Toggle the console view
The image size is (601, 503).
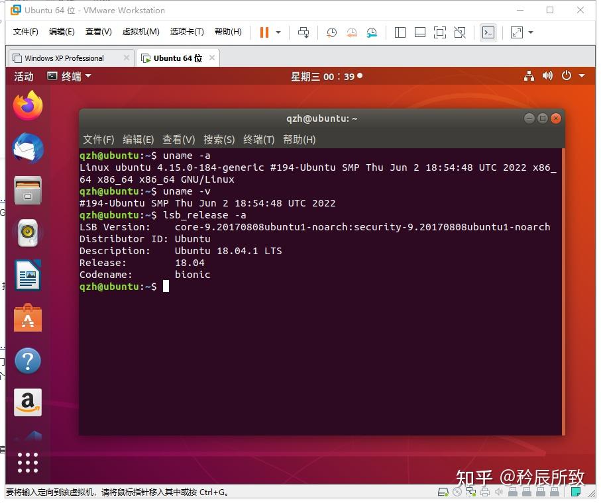pos(488,32)
